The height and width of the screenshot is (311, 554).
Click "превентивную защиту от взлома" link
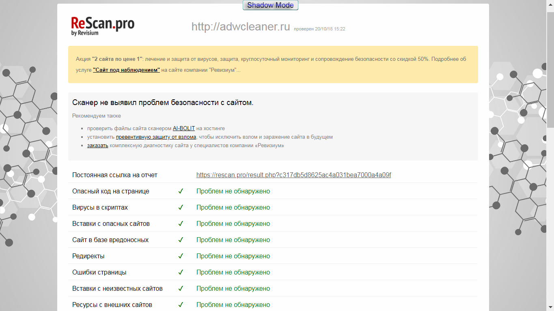click(156, 137)
